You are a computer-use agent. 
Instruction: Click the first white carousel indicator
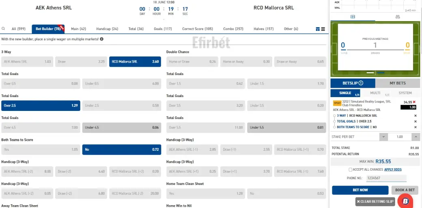click(370, 73)
